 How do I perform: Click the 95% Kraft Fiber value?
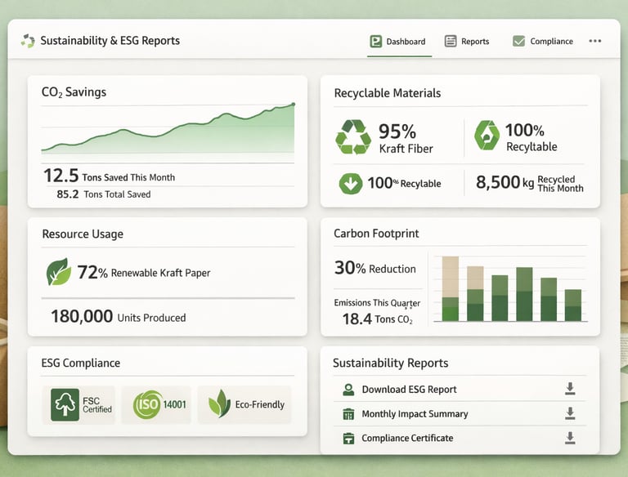tap(406, 138)
